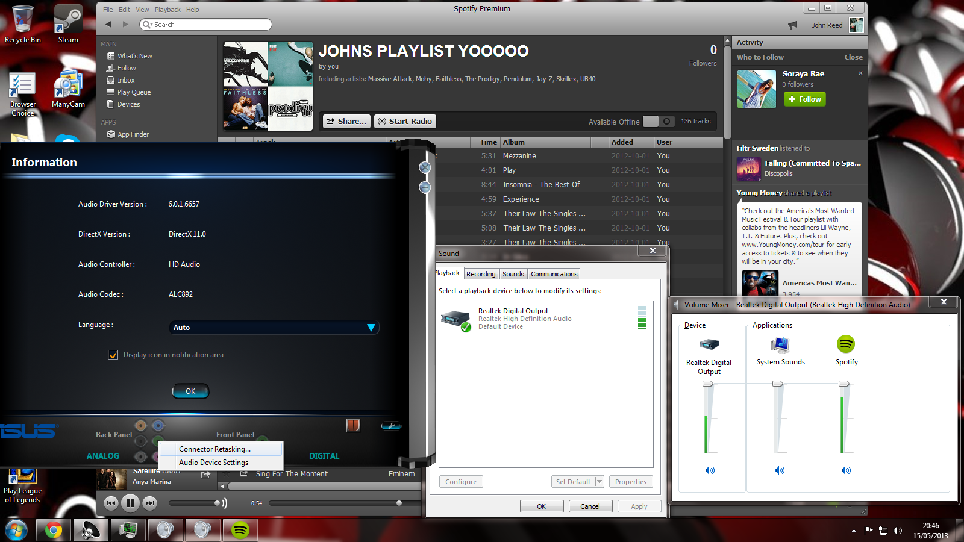This screenshot has width=964, height=542.
Task: Open the Spotify search options magnifier dropdown
Action: click(x=146, y=25)
